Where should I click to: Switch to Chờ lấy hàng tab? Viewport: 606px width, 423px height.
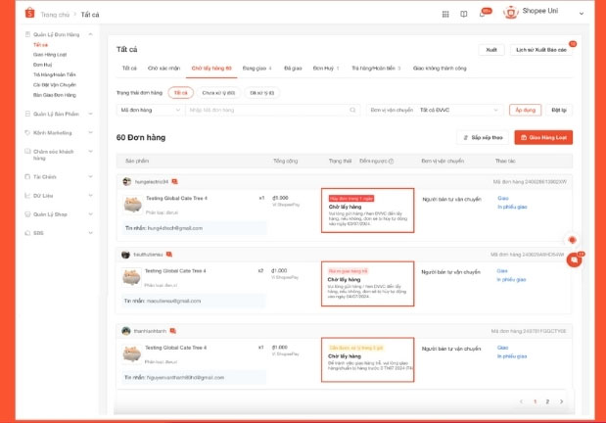point(211,68)
